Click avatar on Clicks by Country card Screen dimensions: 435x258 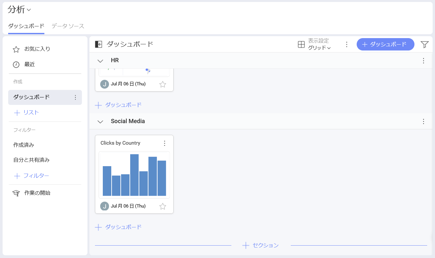click(104, 206)
